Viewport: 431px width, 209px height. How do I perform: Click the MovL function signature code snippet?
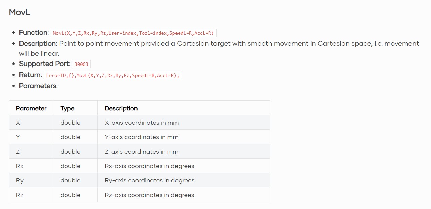pos(133,33)
